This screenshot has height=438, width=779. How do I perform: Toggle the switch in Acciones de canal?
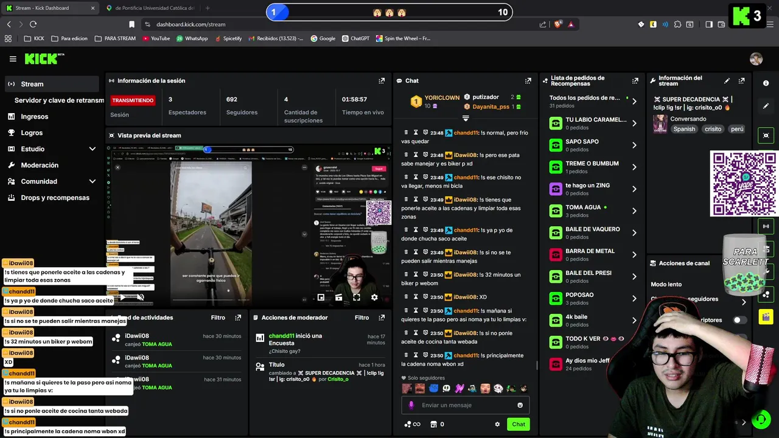pos(739,320)
